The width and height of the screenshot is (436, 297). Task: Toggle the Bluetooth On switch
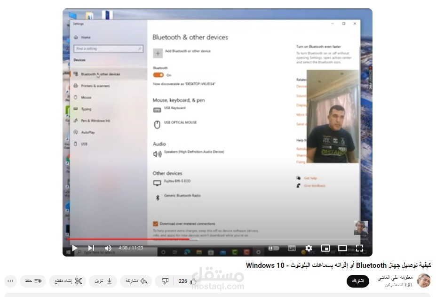pyautogui.click(x=158, y=75)
